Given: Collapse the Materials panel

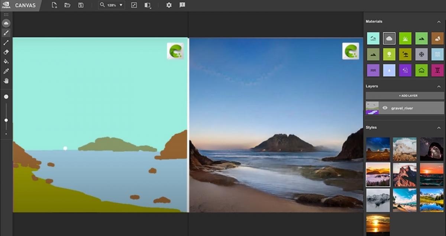Looking at the screenshot, I should tap(439, 22).
